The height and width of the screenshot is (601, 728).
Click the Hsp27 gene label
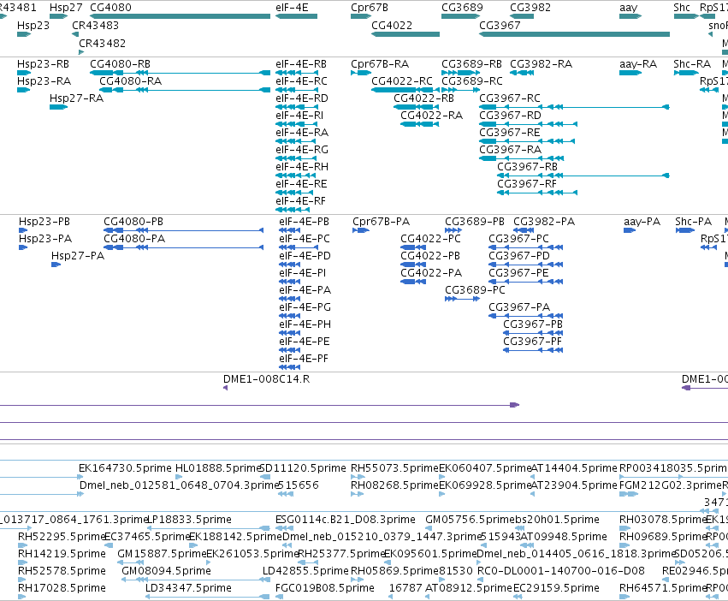(x=66, y=8)
